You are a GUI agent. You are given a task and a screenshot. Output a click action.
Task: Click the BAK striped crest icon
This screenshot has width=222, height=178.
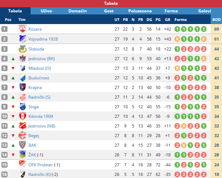(22, 145)
